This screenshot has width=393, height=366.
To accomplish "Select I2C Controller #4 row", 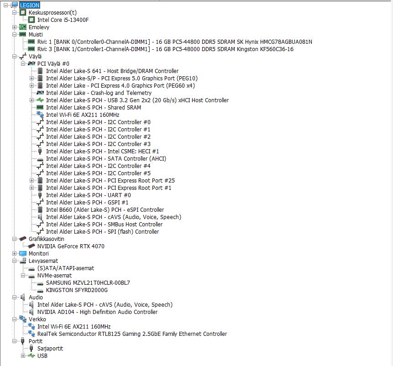I will 98,166.
